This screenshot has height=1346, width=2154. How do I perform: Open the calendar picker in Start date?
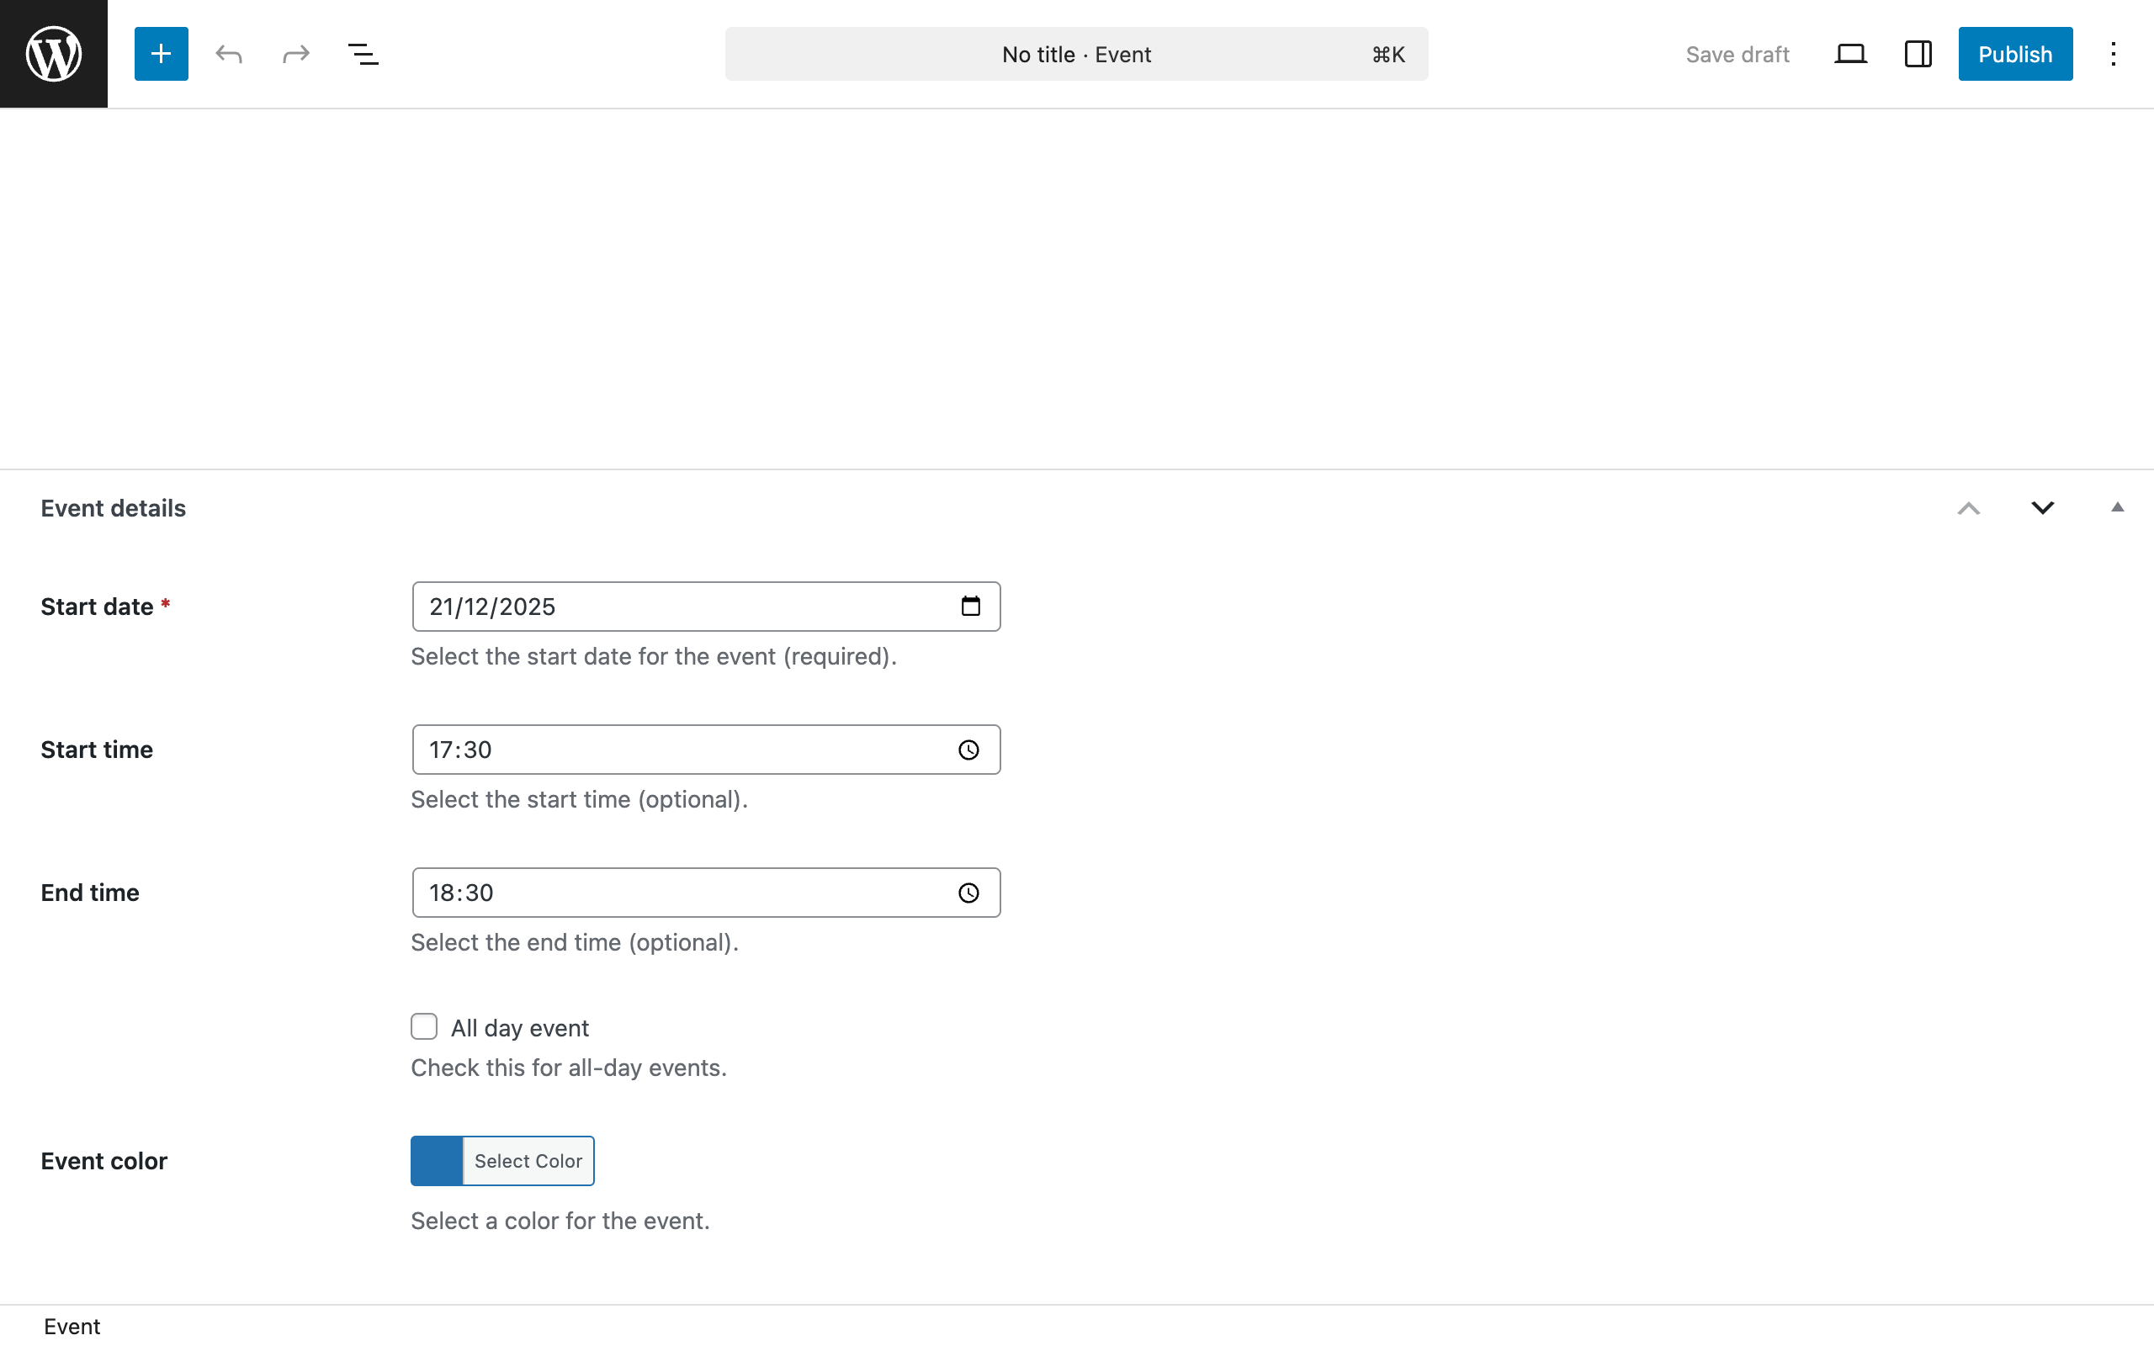pyautogui.click(x=970, y=607)
